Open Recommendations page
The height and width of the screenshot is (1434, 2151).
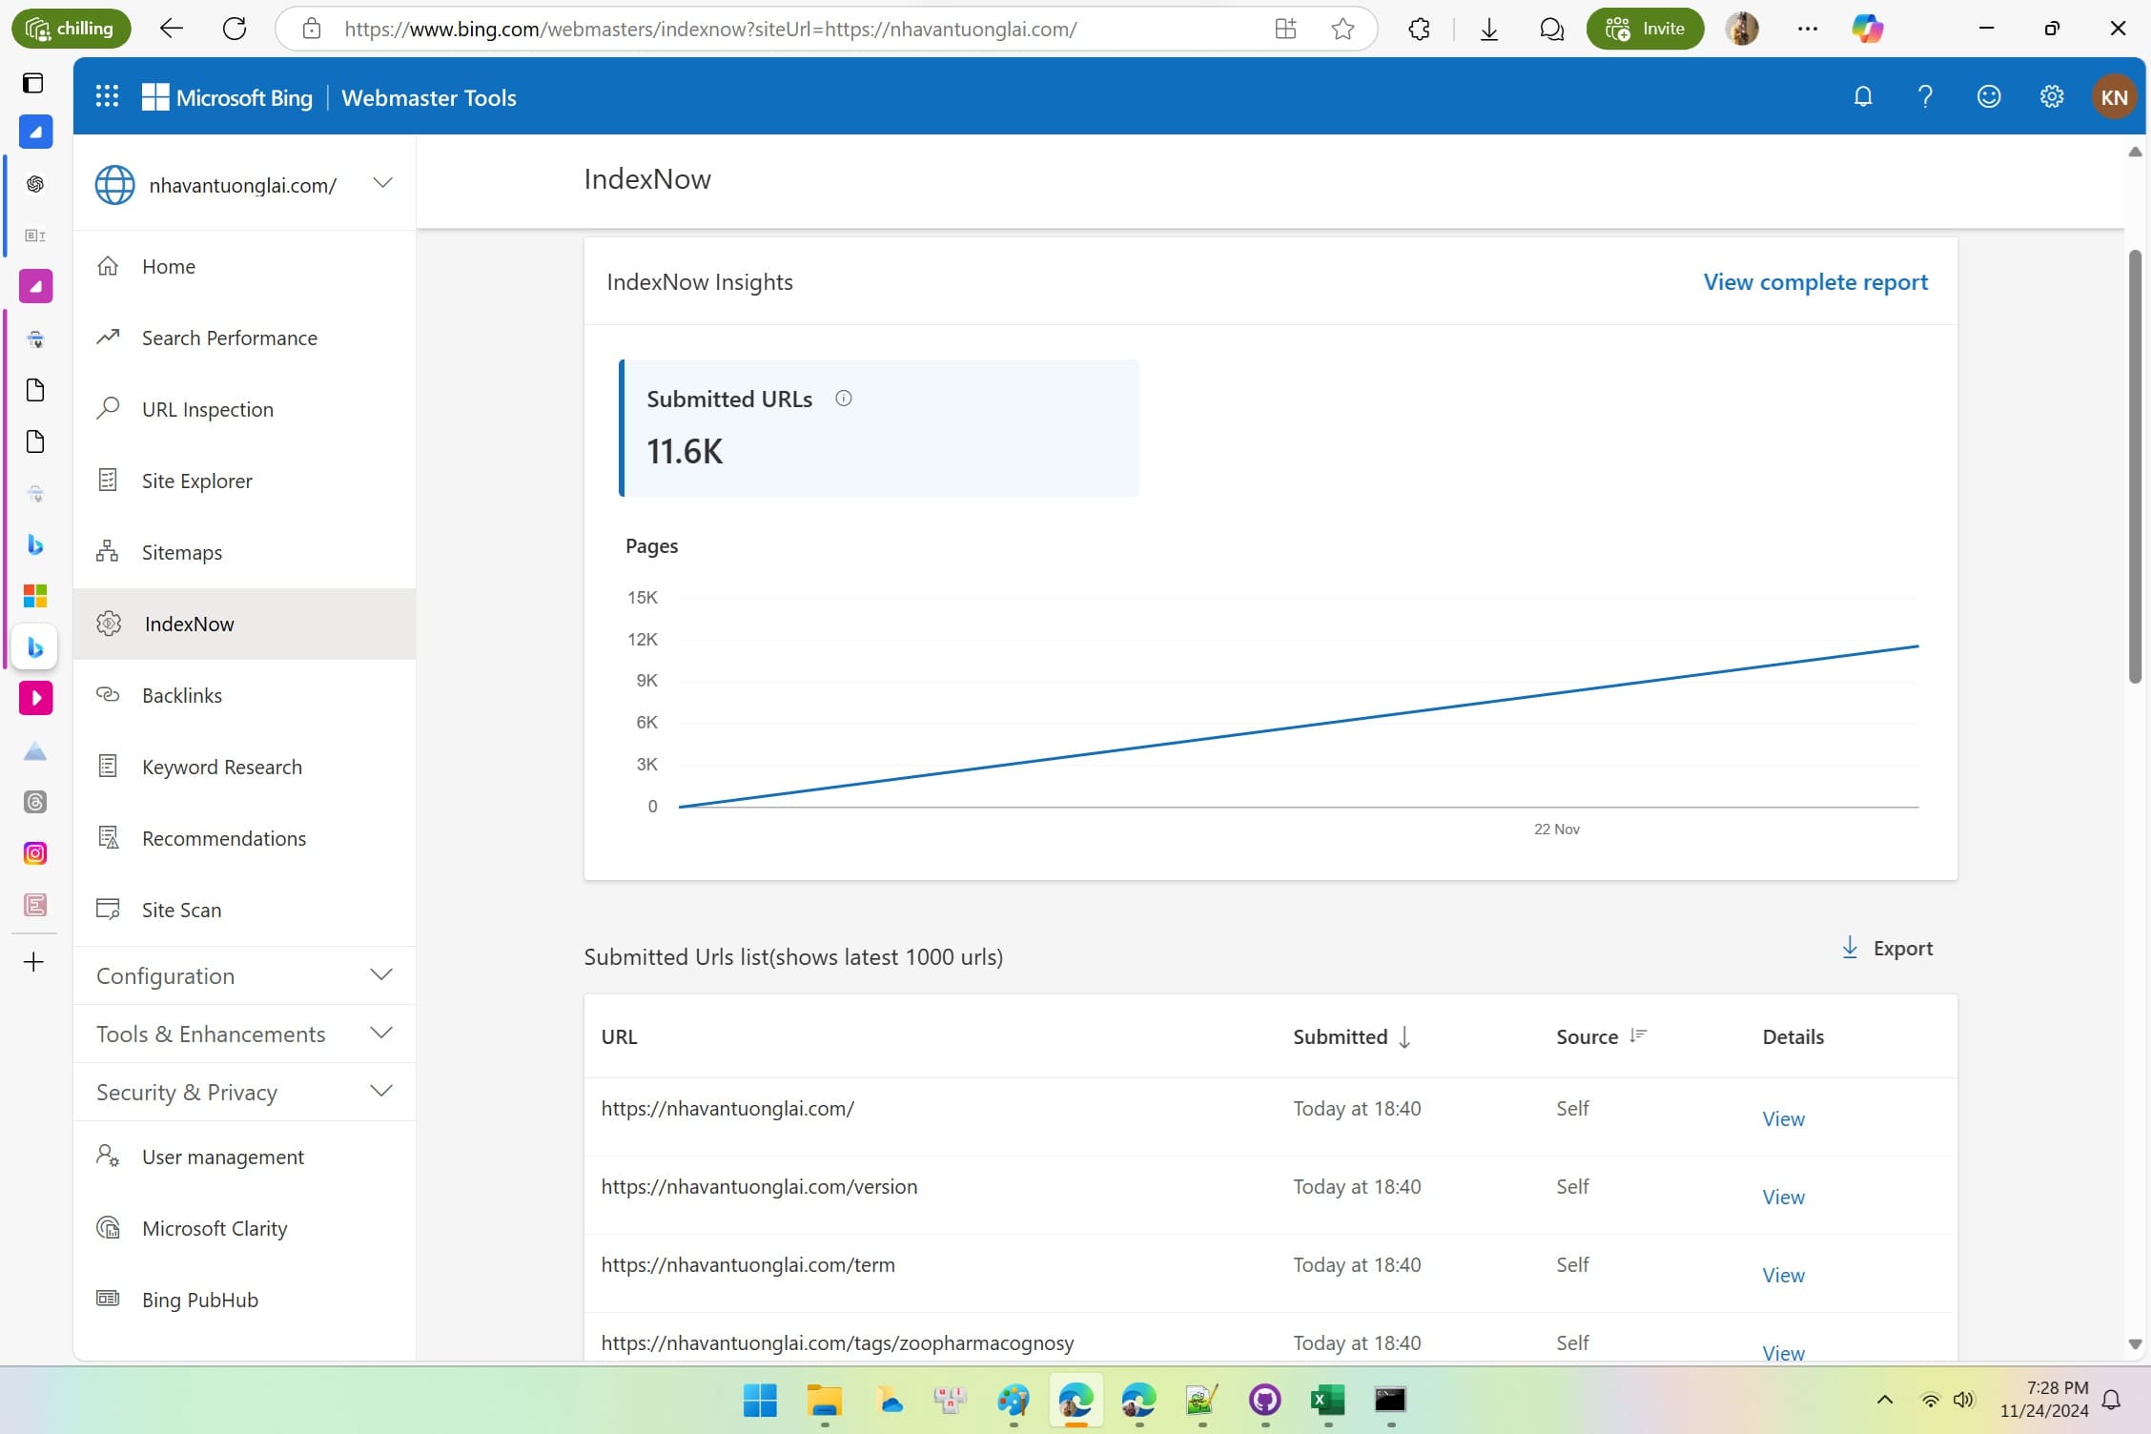tap(244, 838)
